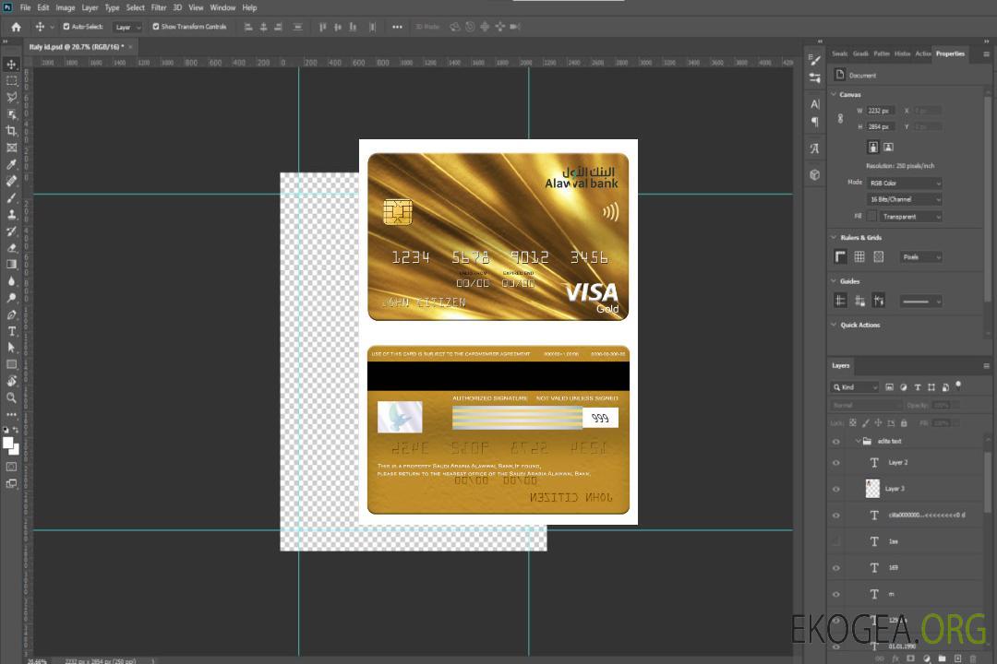
Task: Select the Frame tool
Action: 11,148
